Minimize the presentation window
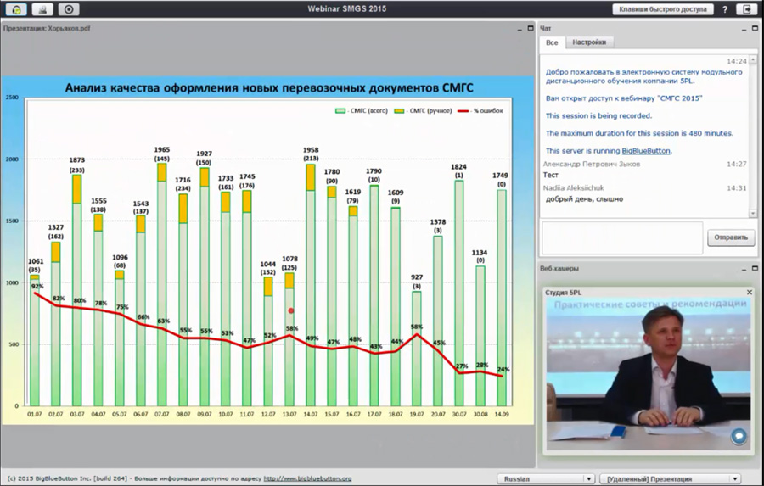 pos(518,28)
